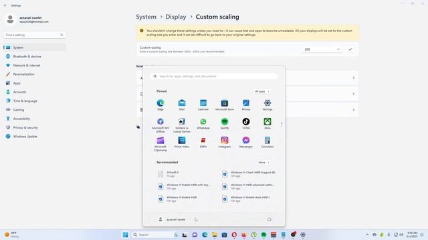Open the Calendar pinned app
This screenshot has width=428, height=240.
coord(203,105)
